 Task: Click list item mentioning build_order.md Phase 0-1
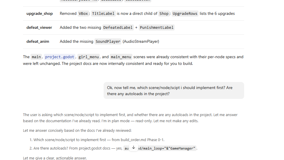coord(99,140)
